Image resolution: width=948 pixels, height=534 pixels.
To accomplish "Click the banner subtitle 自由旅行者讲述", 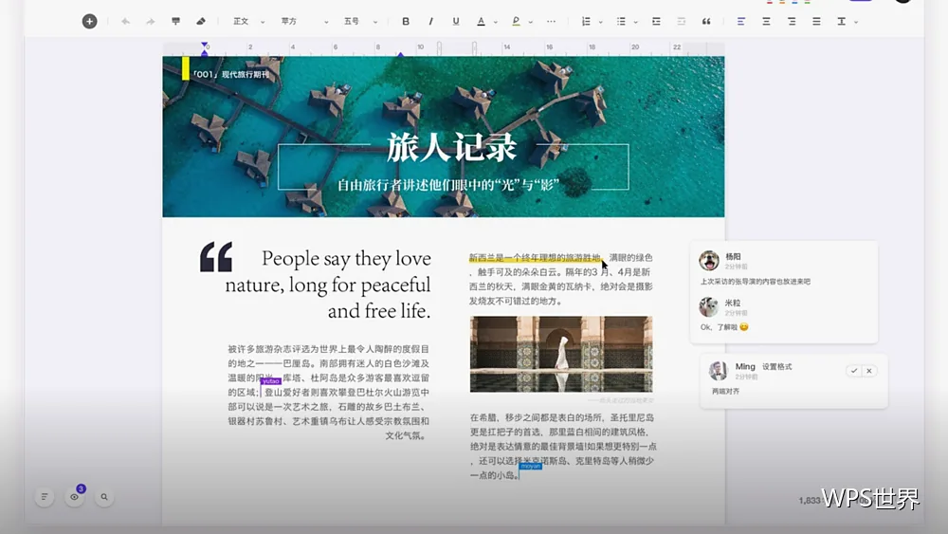I will 448,185.
